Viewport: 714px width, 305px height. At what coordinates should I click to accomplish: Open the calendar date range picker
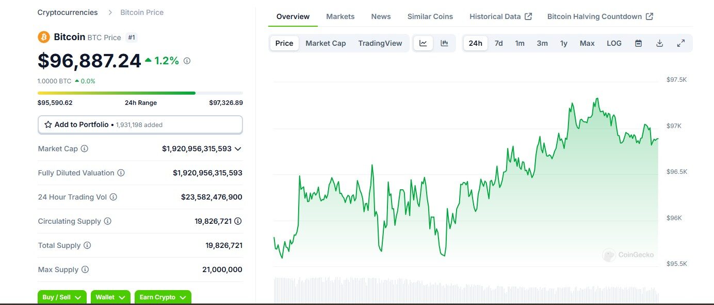tap(638, 43)
